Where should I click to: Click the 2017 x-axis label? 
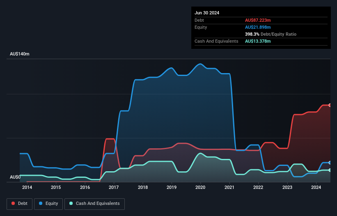pos(114,187)
